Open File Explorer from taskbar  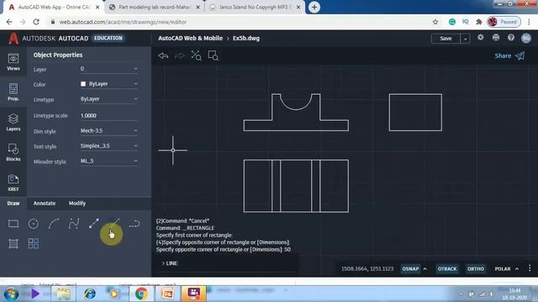click(x=64, y=294)
